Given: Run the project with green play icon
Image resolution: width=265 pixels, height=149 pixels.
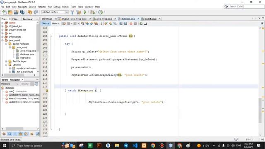Looking at the screenshot, I should click(x=85, y=12).
